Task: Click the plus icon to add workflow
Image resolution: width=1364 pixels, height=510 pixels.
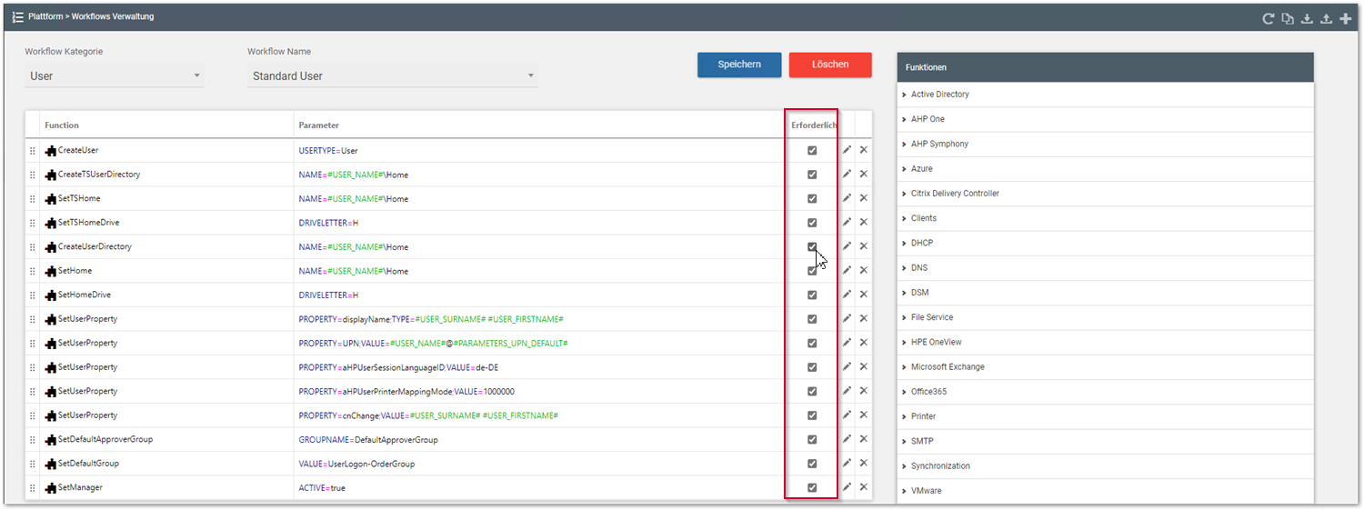Action: click(1346, 18)
